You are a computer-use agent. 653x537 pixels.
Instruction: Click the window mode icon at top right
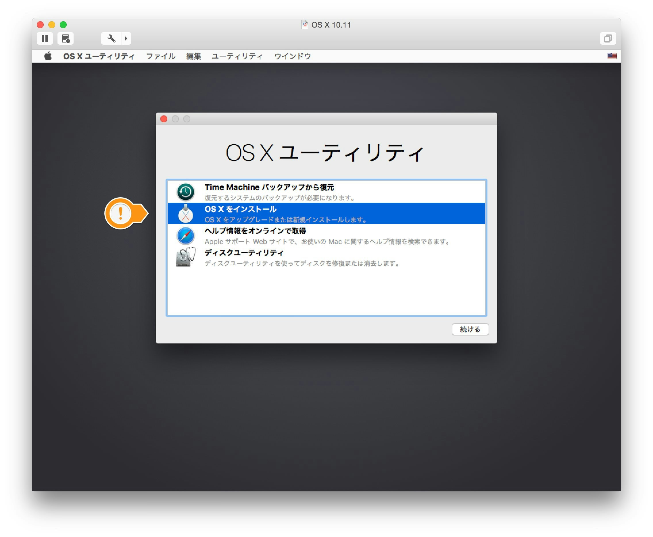click(609, 38)
